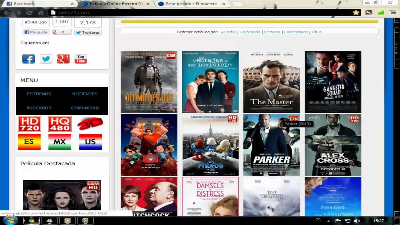This screenshot has width=400, height=225.
Task: Open the COMUNIDAD menu item
Action: point(85,108)
